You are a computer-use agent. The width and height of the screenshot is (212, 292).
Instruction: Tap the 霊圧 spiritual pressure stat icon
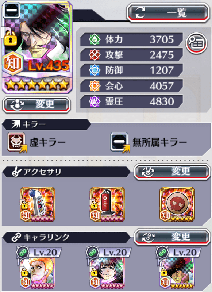[x=95, y=101]
